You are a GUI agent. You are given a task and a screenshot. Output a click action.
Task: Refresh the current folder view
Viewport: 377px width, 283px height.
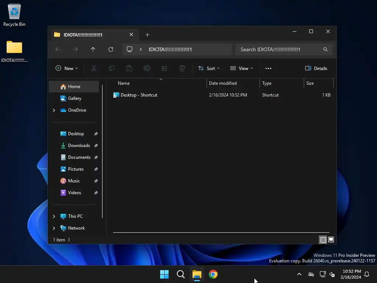(111, 49)
